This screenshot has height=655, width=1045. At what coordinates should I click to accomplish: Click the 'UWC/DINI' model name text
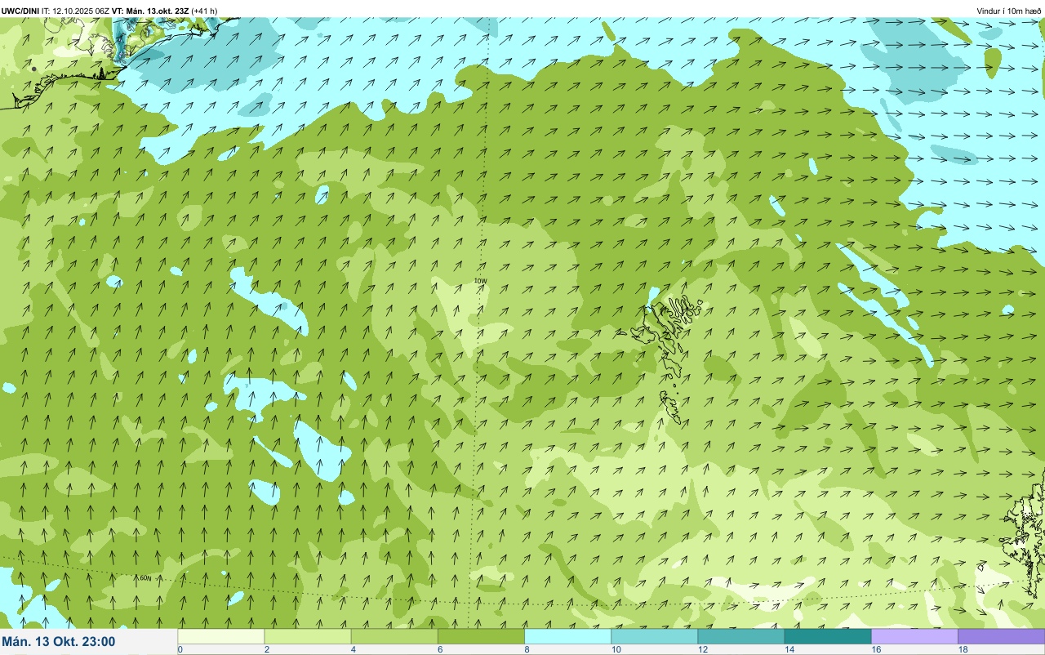[20, 11]
